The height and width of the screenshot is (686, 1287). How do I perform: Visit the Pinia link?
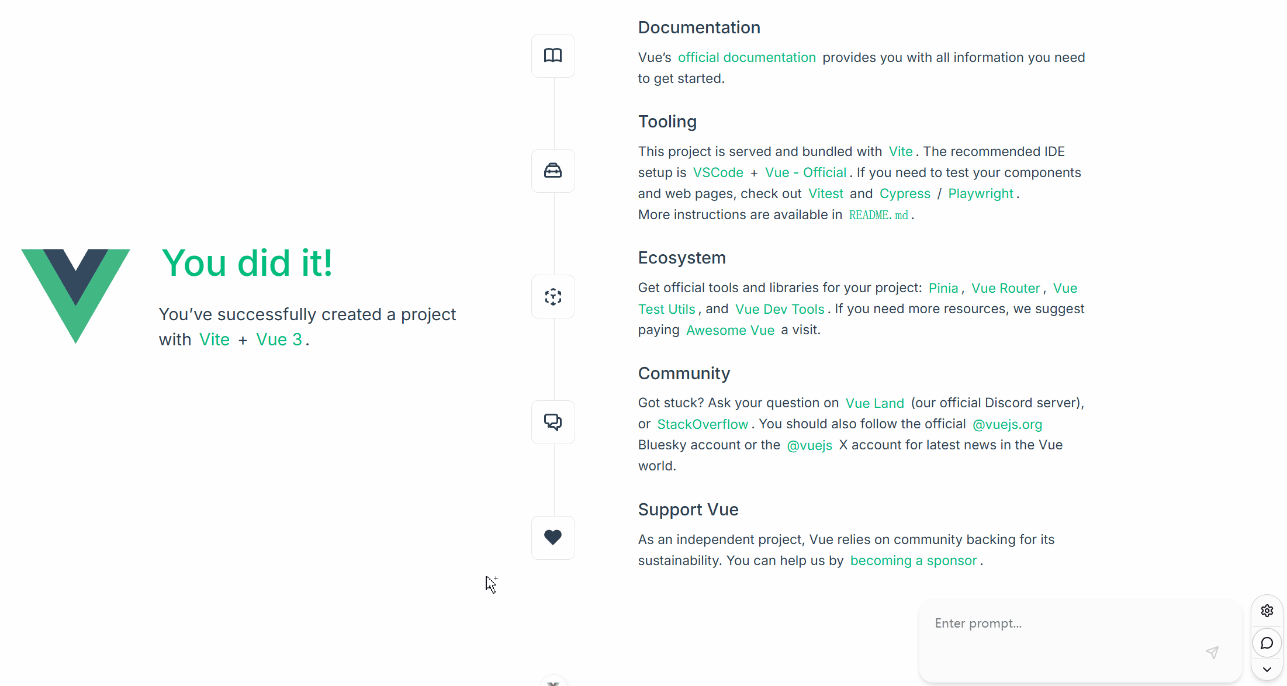[943, 288]
